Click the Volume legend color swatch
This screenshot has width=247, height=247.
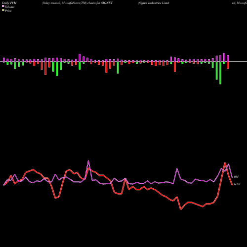[3, 6]
